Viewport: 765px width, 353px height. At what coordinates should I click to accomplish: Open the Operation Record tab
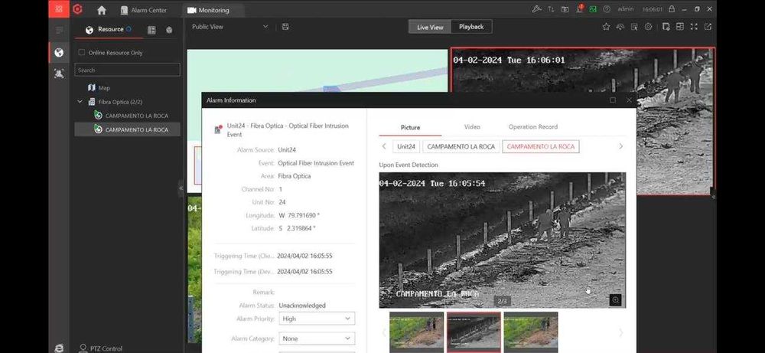pyautogui.click(x=532, y=127)
